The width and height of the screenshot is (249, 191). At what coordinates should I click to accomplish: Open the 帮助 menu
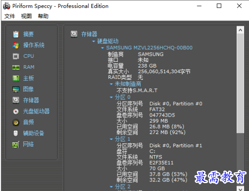pos(43,16)
